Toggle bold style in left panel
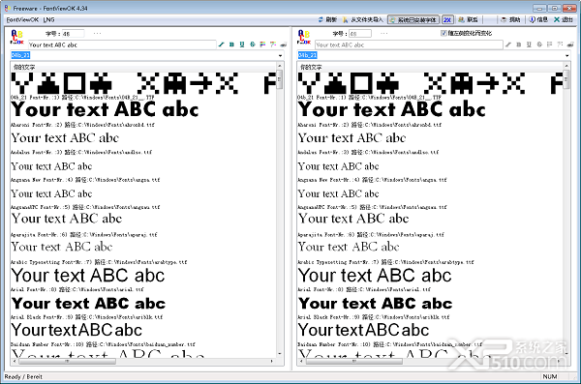The width and height of the screenshot is (581, 384). point(232,44)
